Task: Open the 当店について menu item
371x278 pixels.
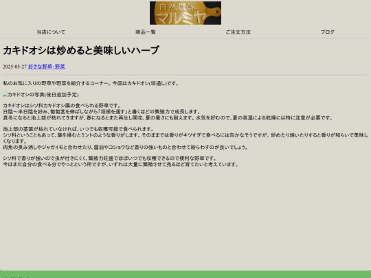Action: pyautogui.click(x=51, y=32)
